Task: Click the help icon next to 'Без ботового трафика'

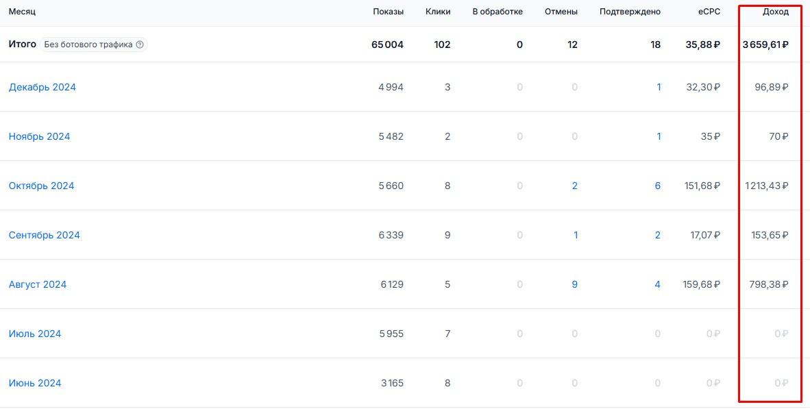Action: [x=140, y=45]
